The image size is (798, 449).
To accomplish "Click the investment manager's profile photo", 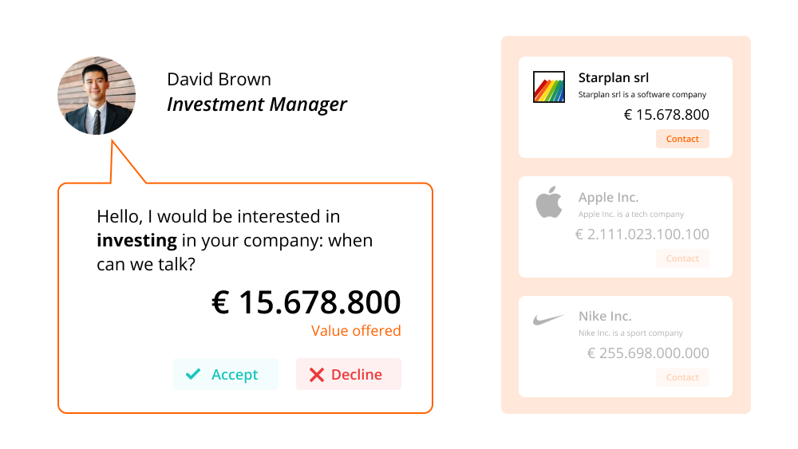I will [x=97, y=96].
